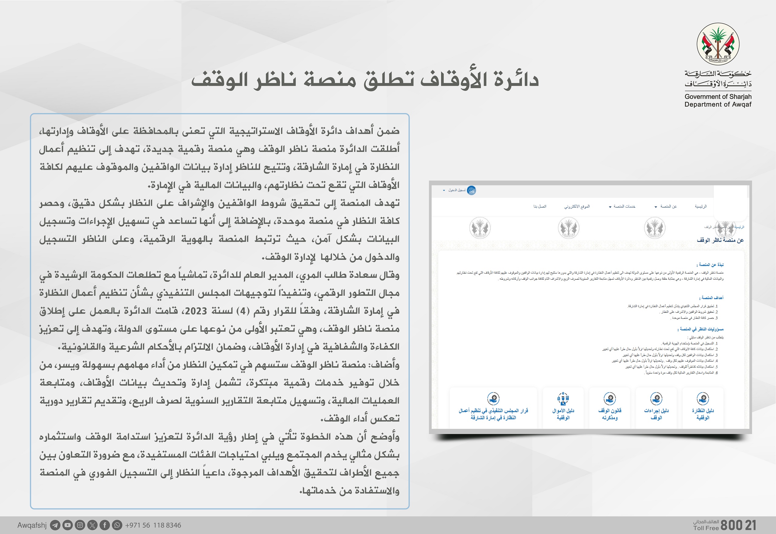Click the Facebook icon in footer
The height and width of the screenshot is (534, 776).
pyautogui.click(x=105, y=525)
